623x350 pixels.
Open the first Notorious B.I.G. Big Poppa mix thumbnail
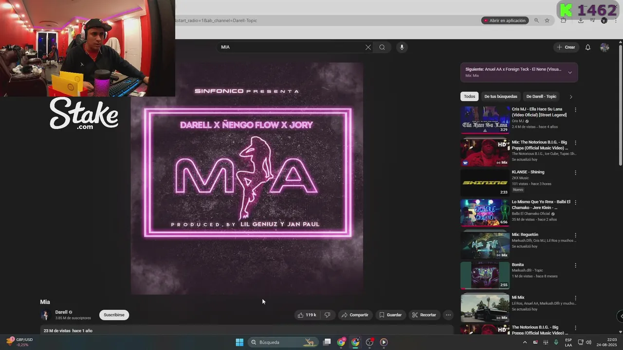pos(485,153)
